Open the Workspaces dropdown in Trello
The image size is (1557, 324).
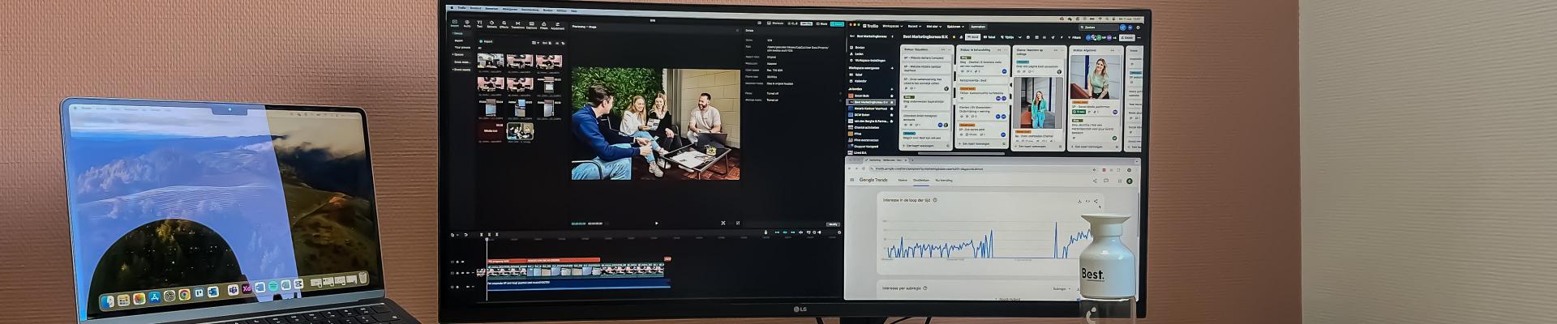click(x=893, y=26)
